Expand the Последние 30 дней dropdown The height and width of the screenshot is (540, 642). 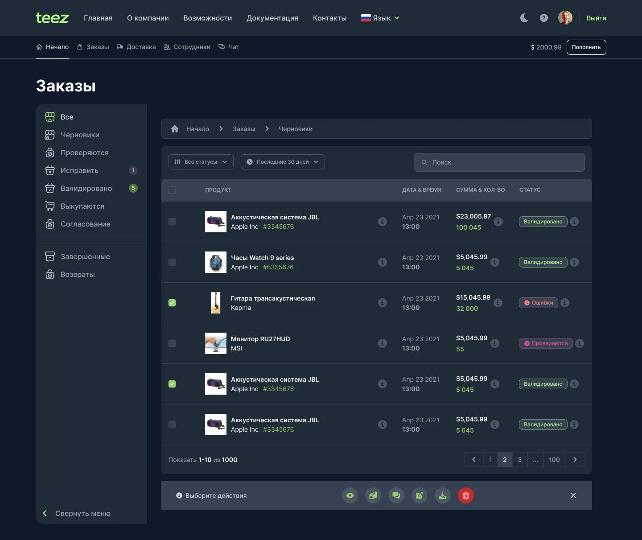coord(283,162)
